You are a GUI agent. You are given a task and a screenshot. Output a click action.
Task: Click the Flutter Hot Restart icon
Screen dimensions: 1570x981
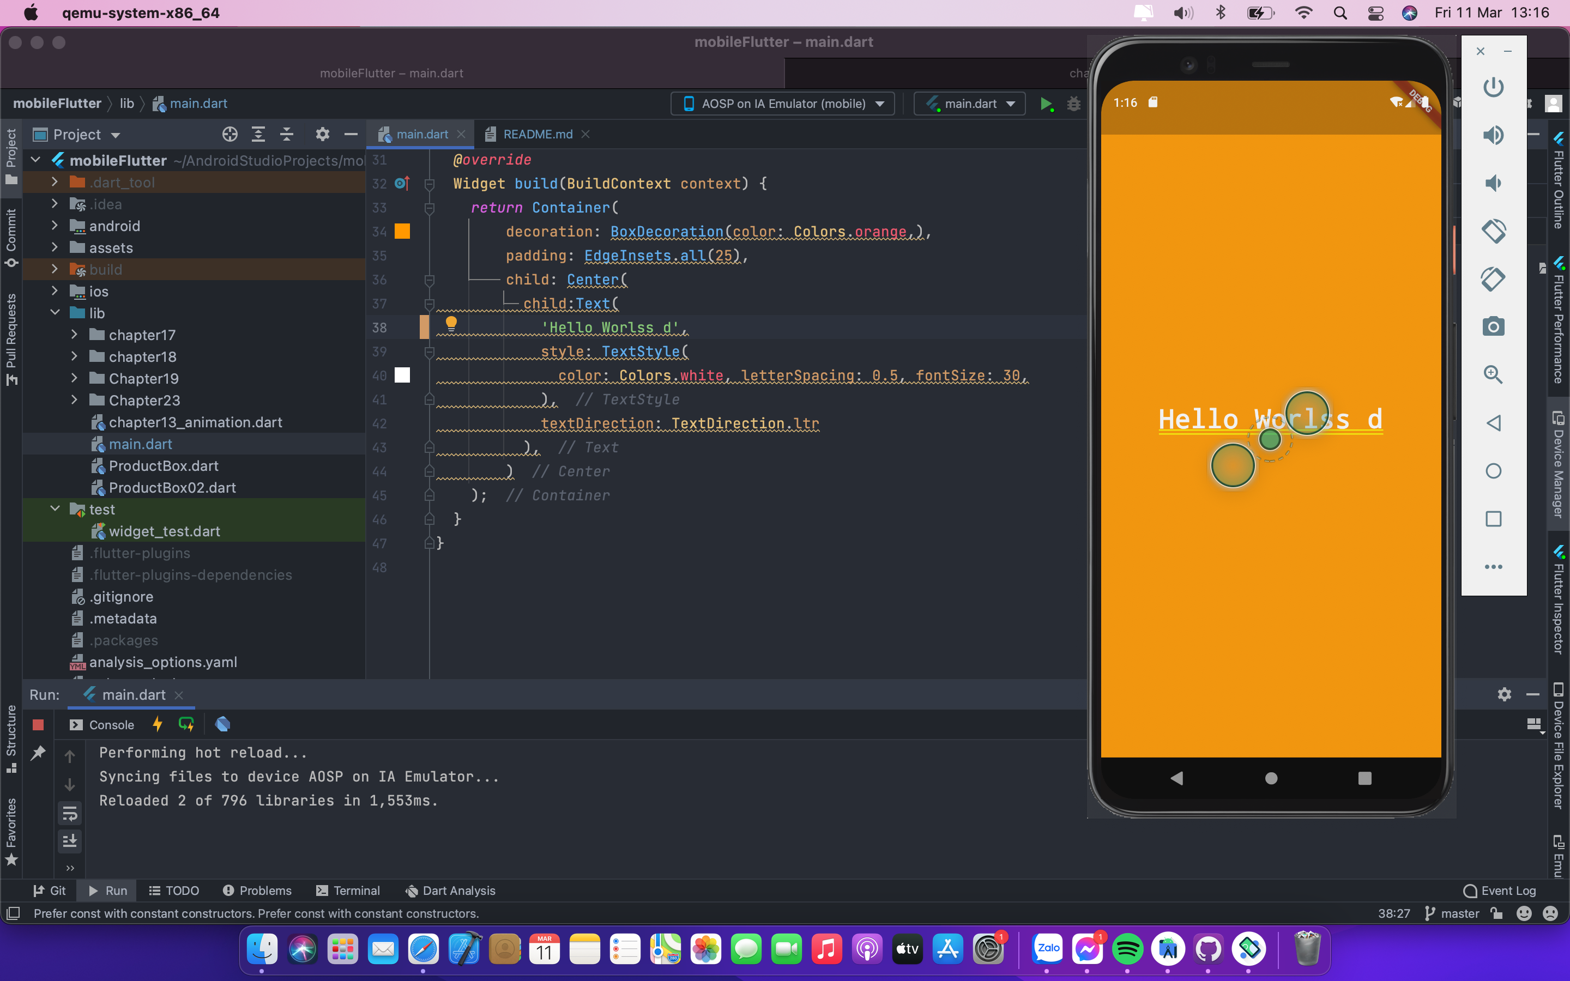click(x=186, y=724)
